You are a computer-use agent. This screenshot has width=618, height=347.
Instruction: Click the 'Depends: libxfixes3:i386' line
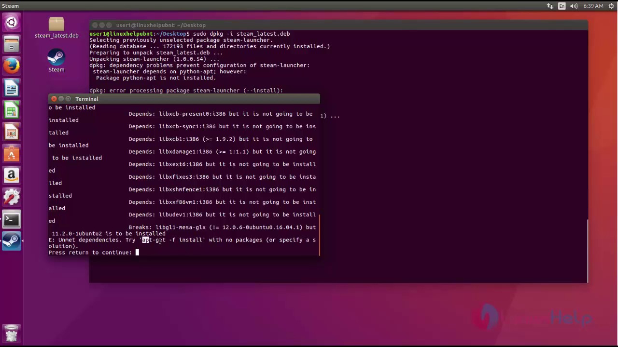click(222, 177)
